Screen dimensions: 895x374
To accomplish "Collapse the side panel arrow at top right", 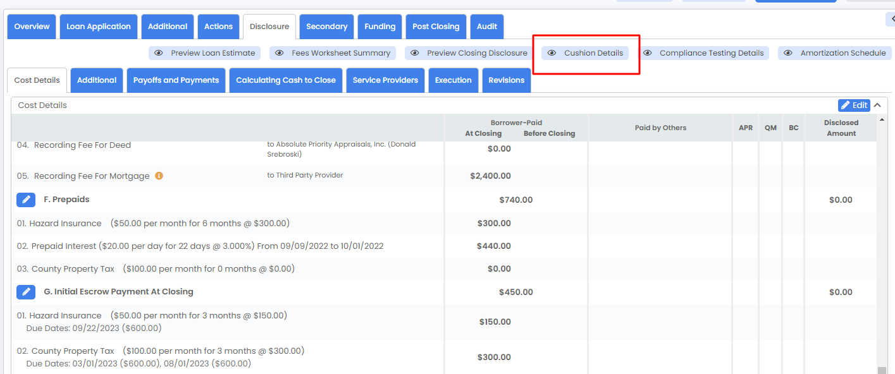I will tap(890, 20).
